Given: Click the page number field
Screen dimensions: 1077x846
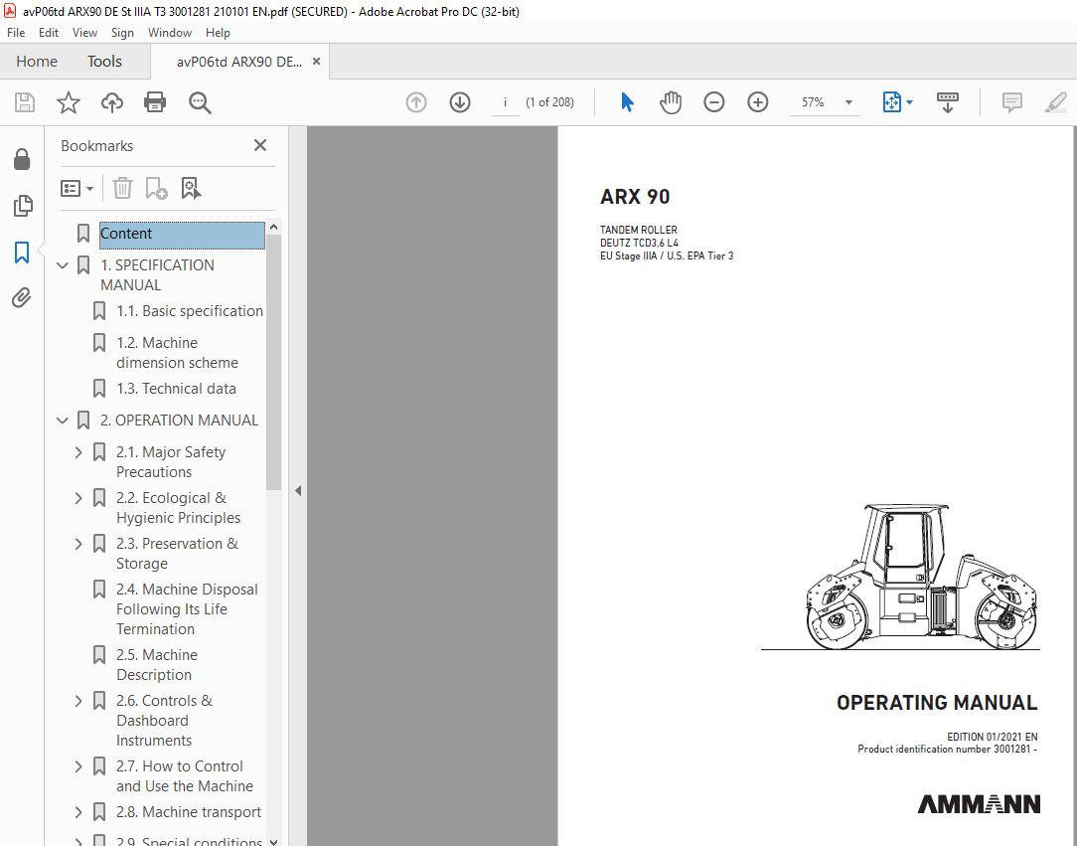Looking at the screenshot, I should tap(506, 102).
